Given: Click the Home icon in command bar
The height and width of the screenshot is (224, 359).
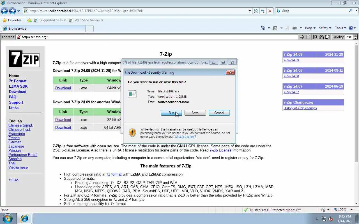Looking at the screenshot, I should pyautogui.click(x=263, y=28).
